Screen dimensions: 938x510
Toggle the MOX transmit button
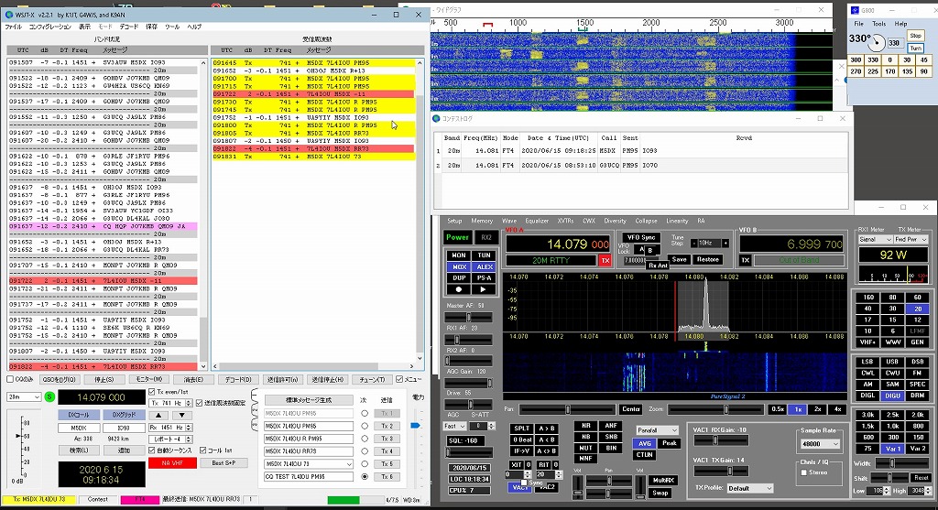[459, 266]
